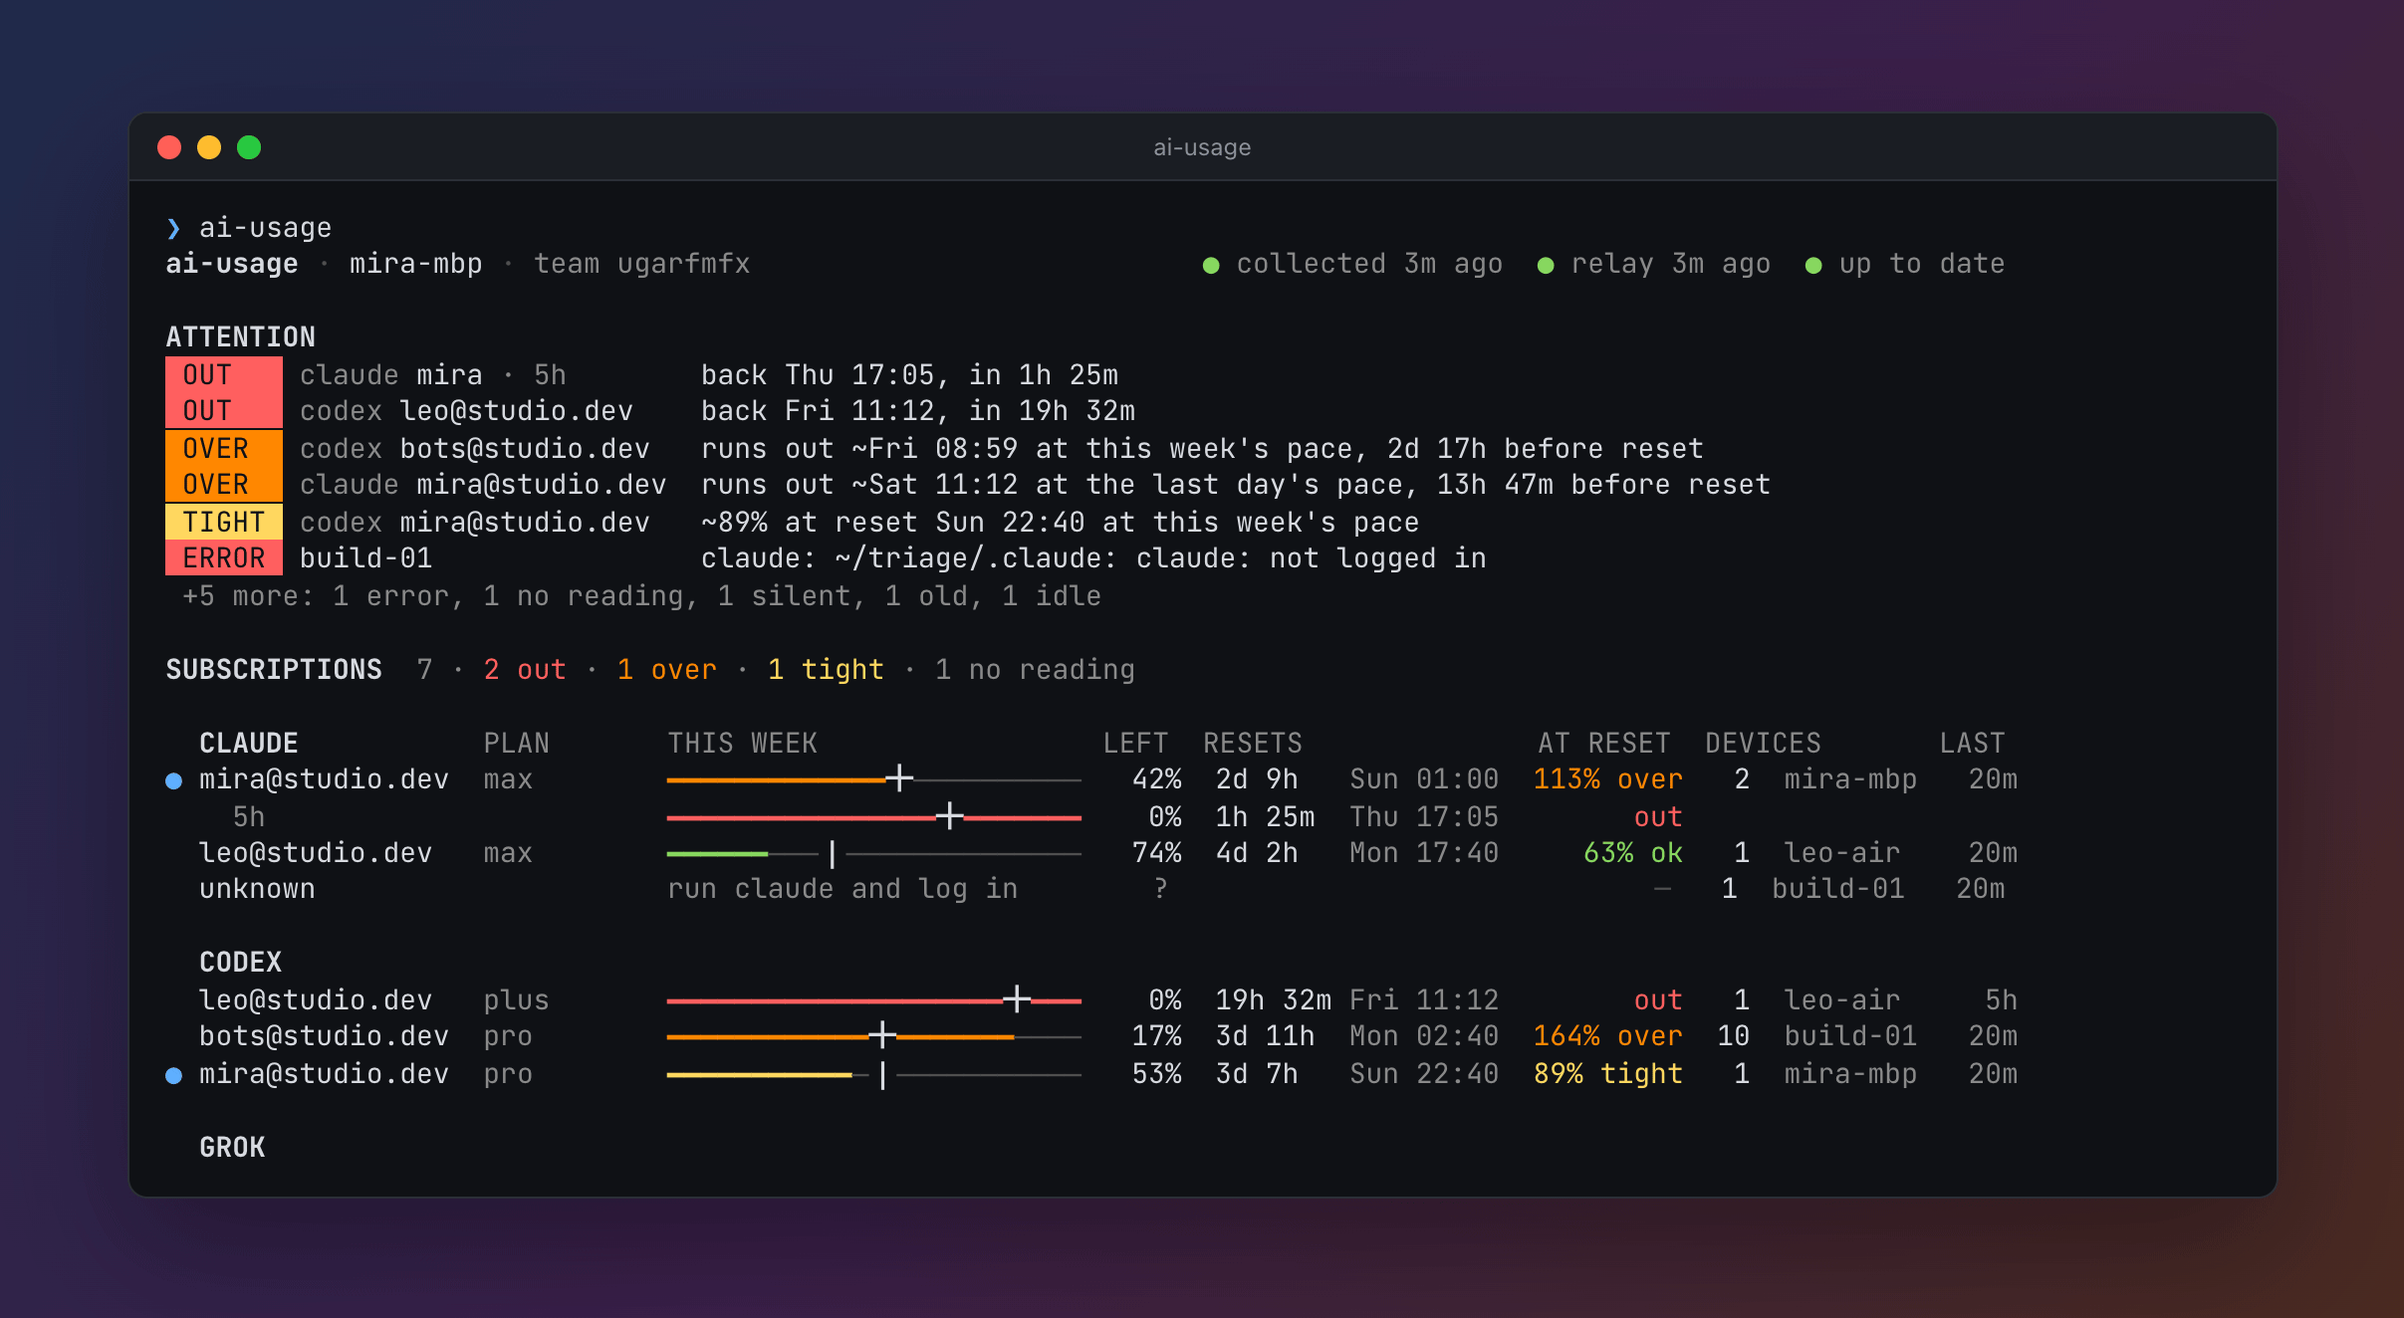Click the blue dot beside Codex mira@studio.dev
The height and width of the screenshot is (1318, 2404).
[173, 1076]
